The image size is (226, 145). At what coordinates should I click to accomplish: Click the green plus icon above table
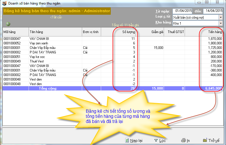pyautogui.click(x=8, y=24)
